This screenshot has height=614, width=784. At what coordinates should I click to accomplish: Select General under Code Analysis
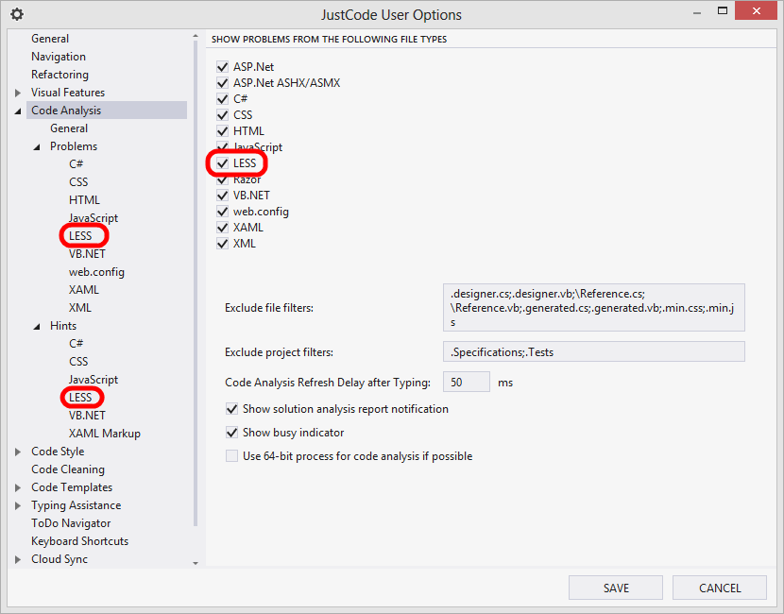69,128
